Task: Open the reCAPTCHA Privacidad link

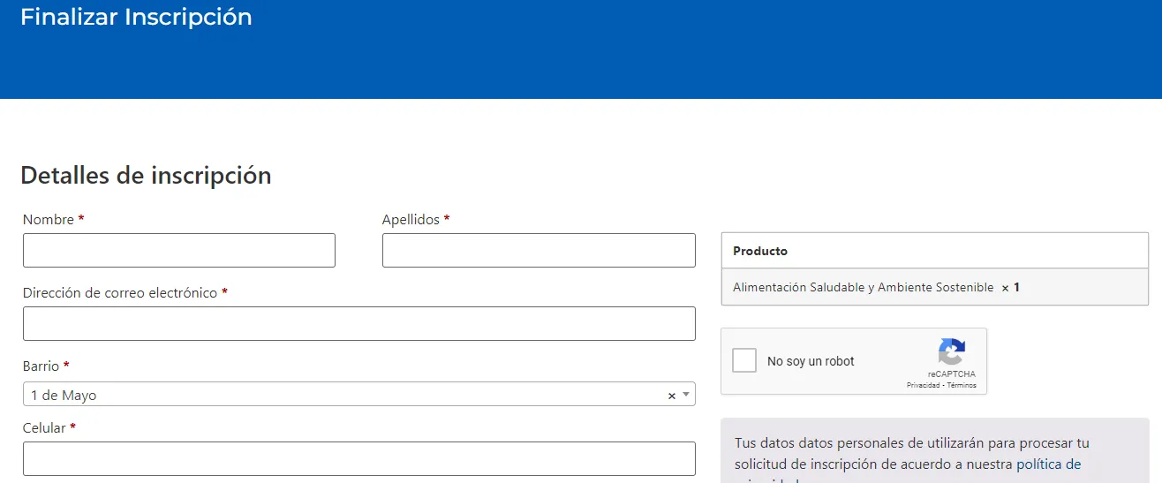Action: [x=923, y=385]
